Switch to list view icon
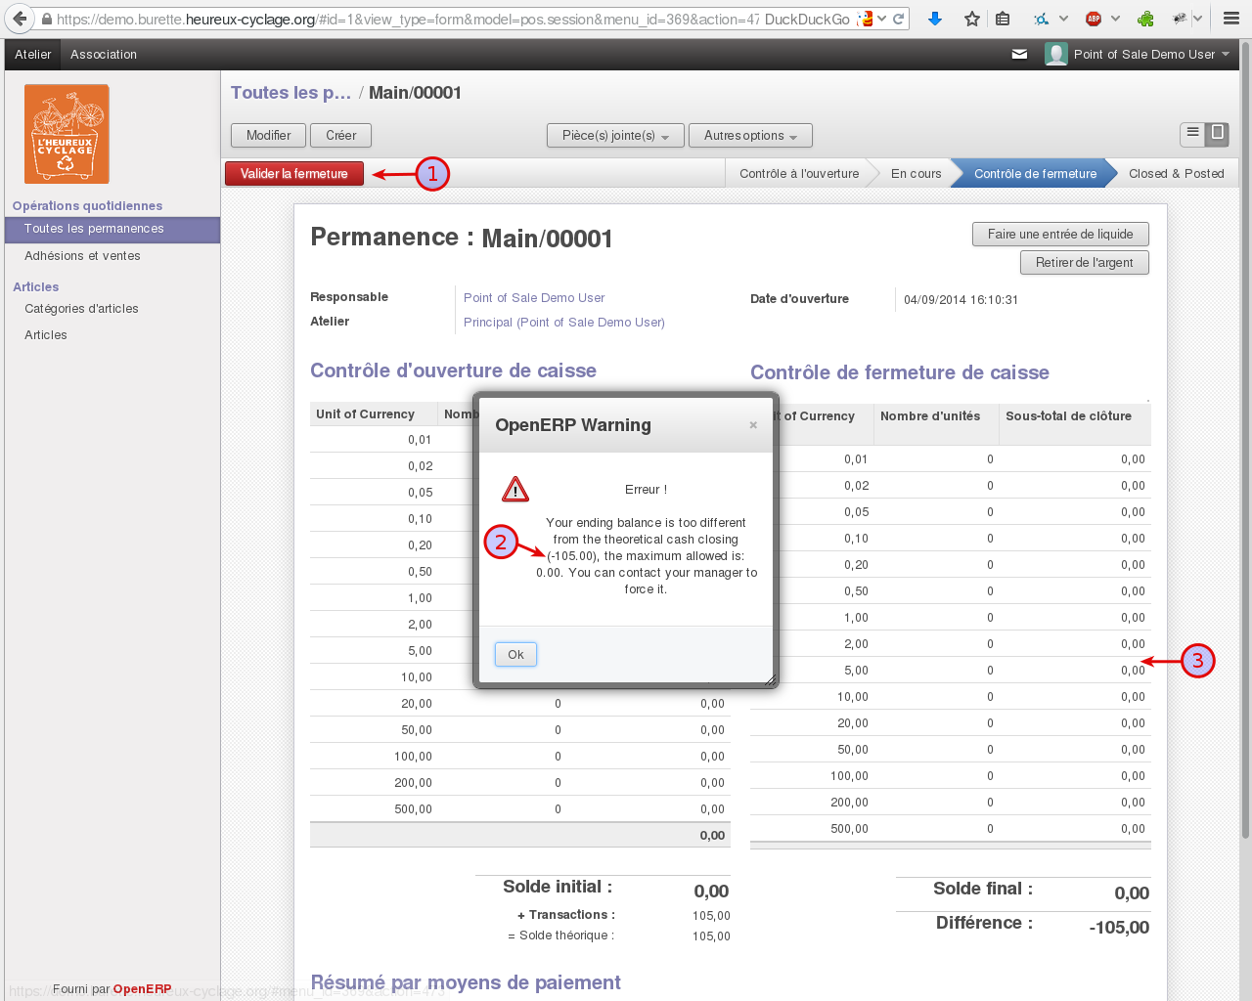This screenshot has height=1001, width=1252. coord(1192,134)
